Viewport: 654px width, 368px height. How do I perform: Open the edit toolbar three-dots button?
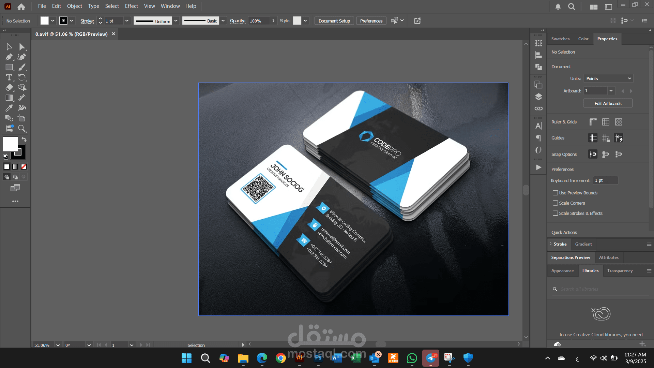tap(15, 202)
